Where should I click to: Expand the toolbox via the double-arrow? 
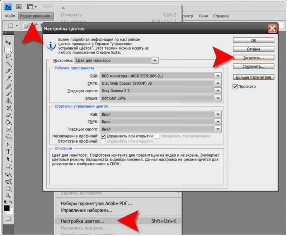pos(5,33)
